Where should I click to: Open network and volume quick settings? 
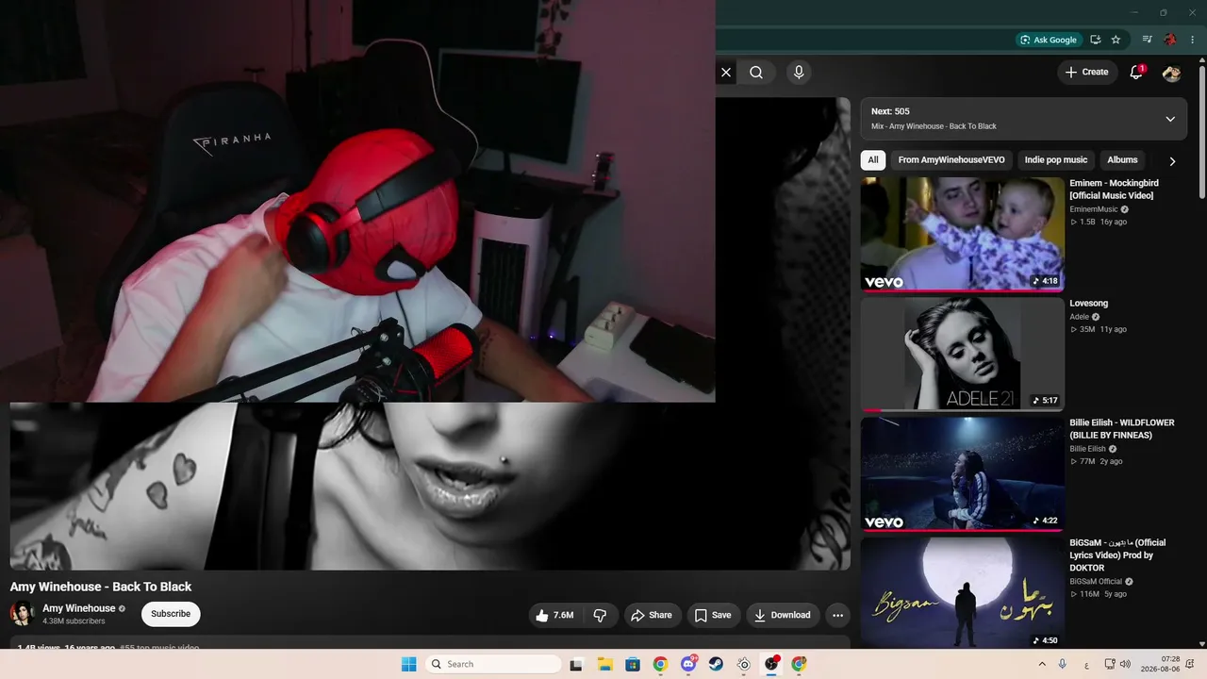[1117, 664]
